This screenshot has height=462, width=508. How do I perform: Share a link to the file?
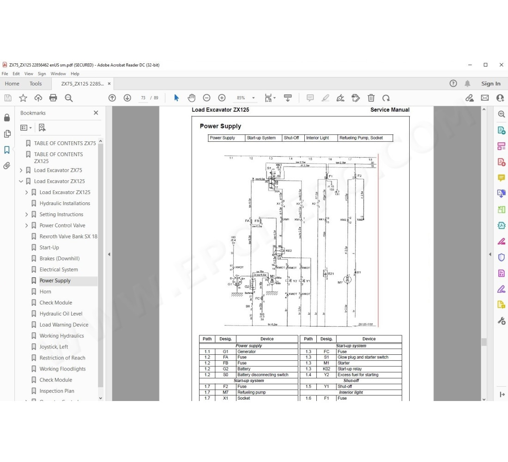470,98
